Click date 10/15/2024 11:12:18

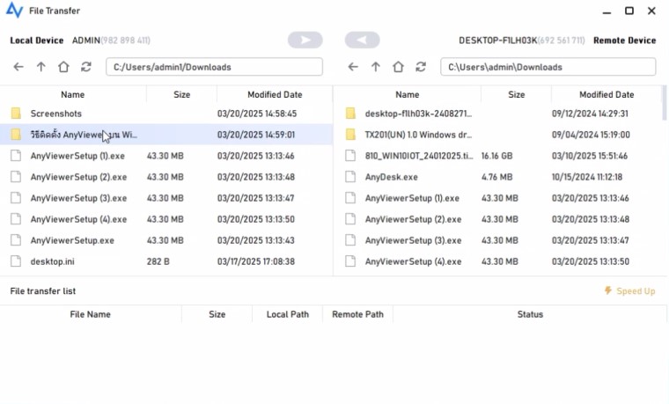pyautogui.click(x=586, y=177)
